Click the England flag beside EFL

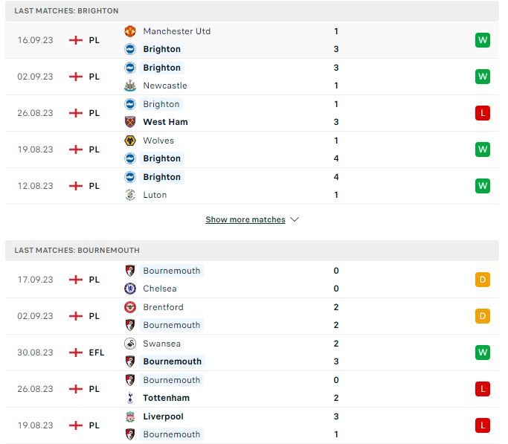[76, 353]
